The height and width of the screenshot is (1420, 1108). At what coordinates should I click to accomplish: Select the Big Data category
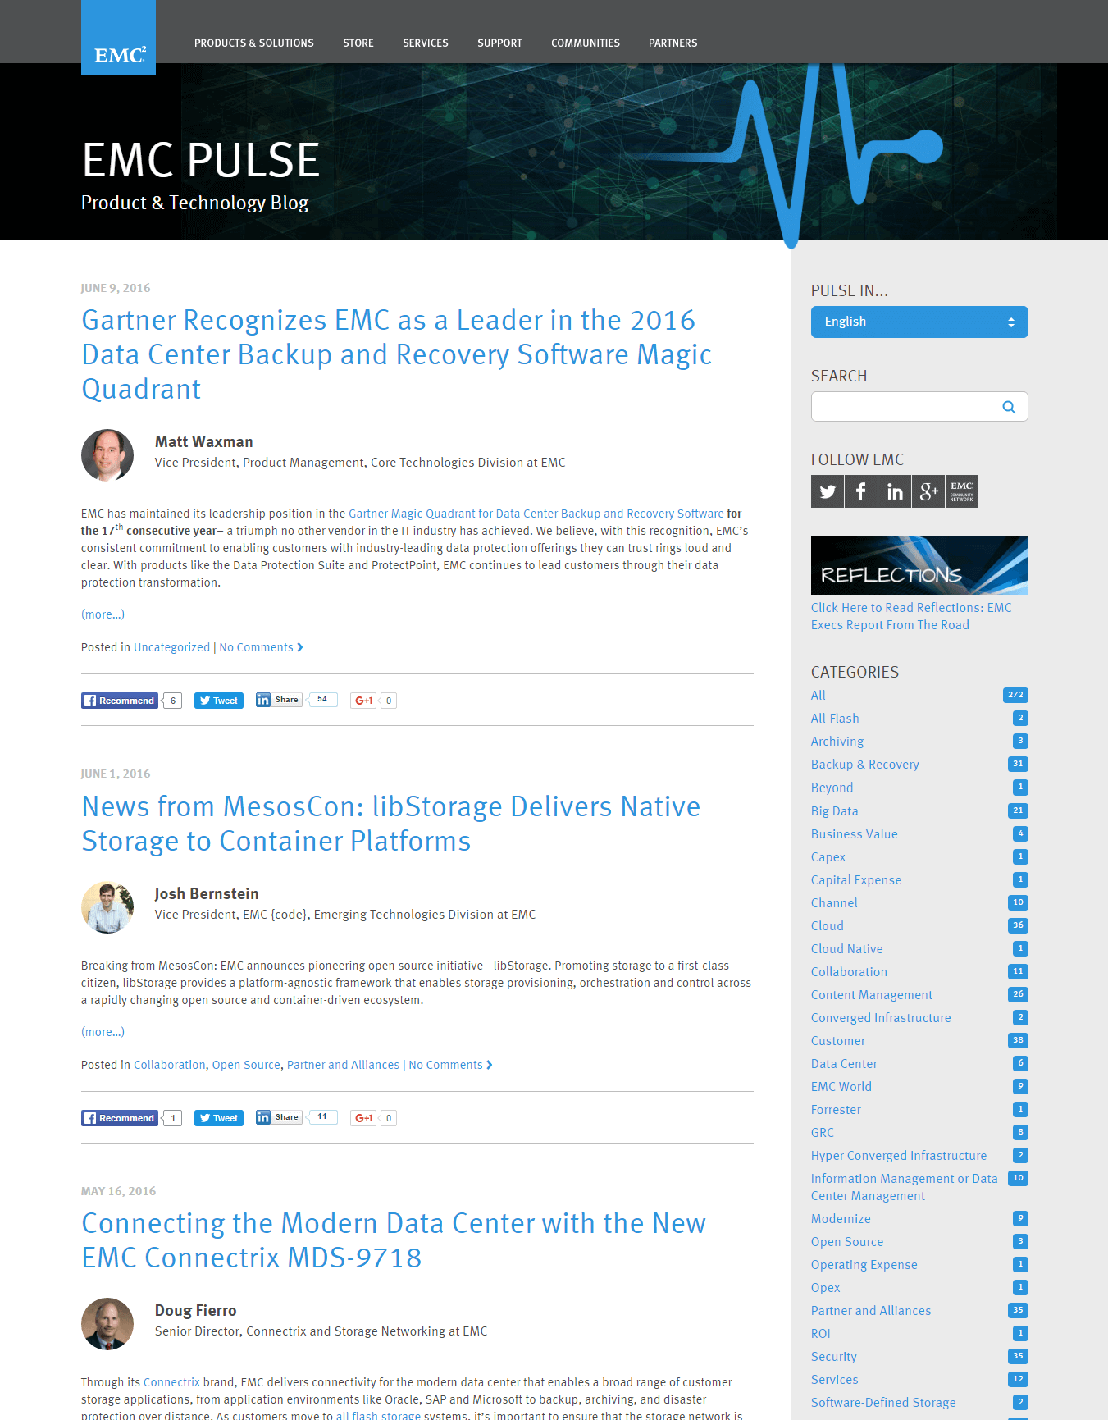[834, 810]
